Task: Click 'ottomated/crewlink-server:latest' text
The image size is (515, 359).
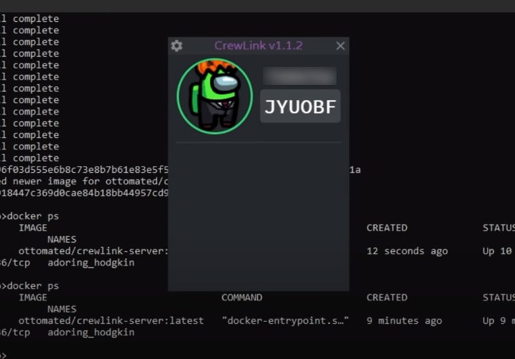Action: [x=111, y=321]
